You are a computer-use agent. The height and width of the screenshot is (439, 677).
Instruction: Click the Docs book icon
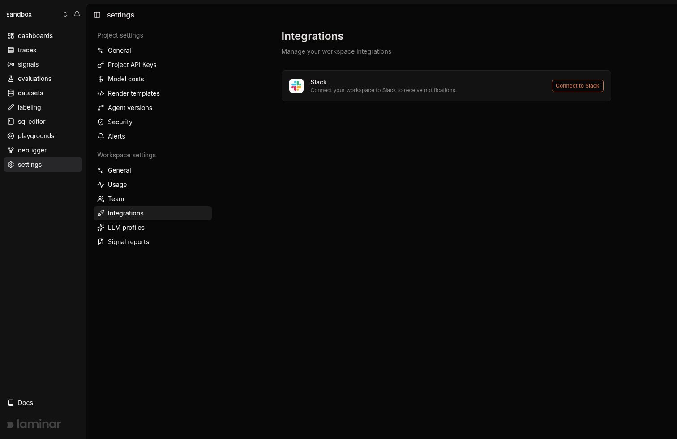tap(11, 403)
